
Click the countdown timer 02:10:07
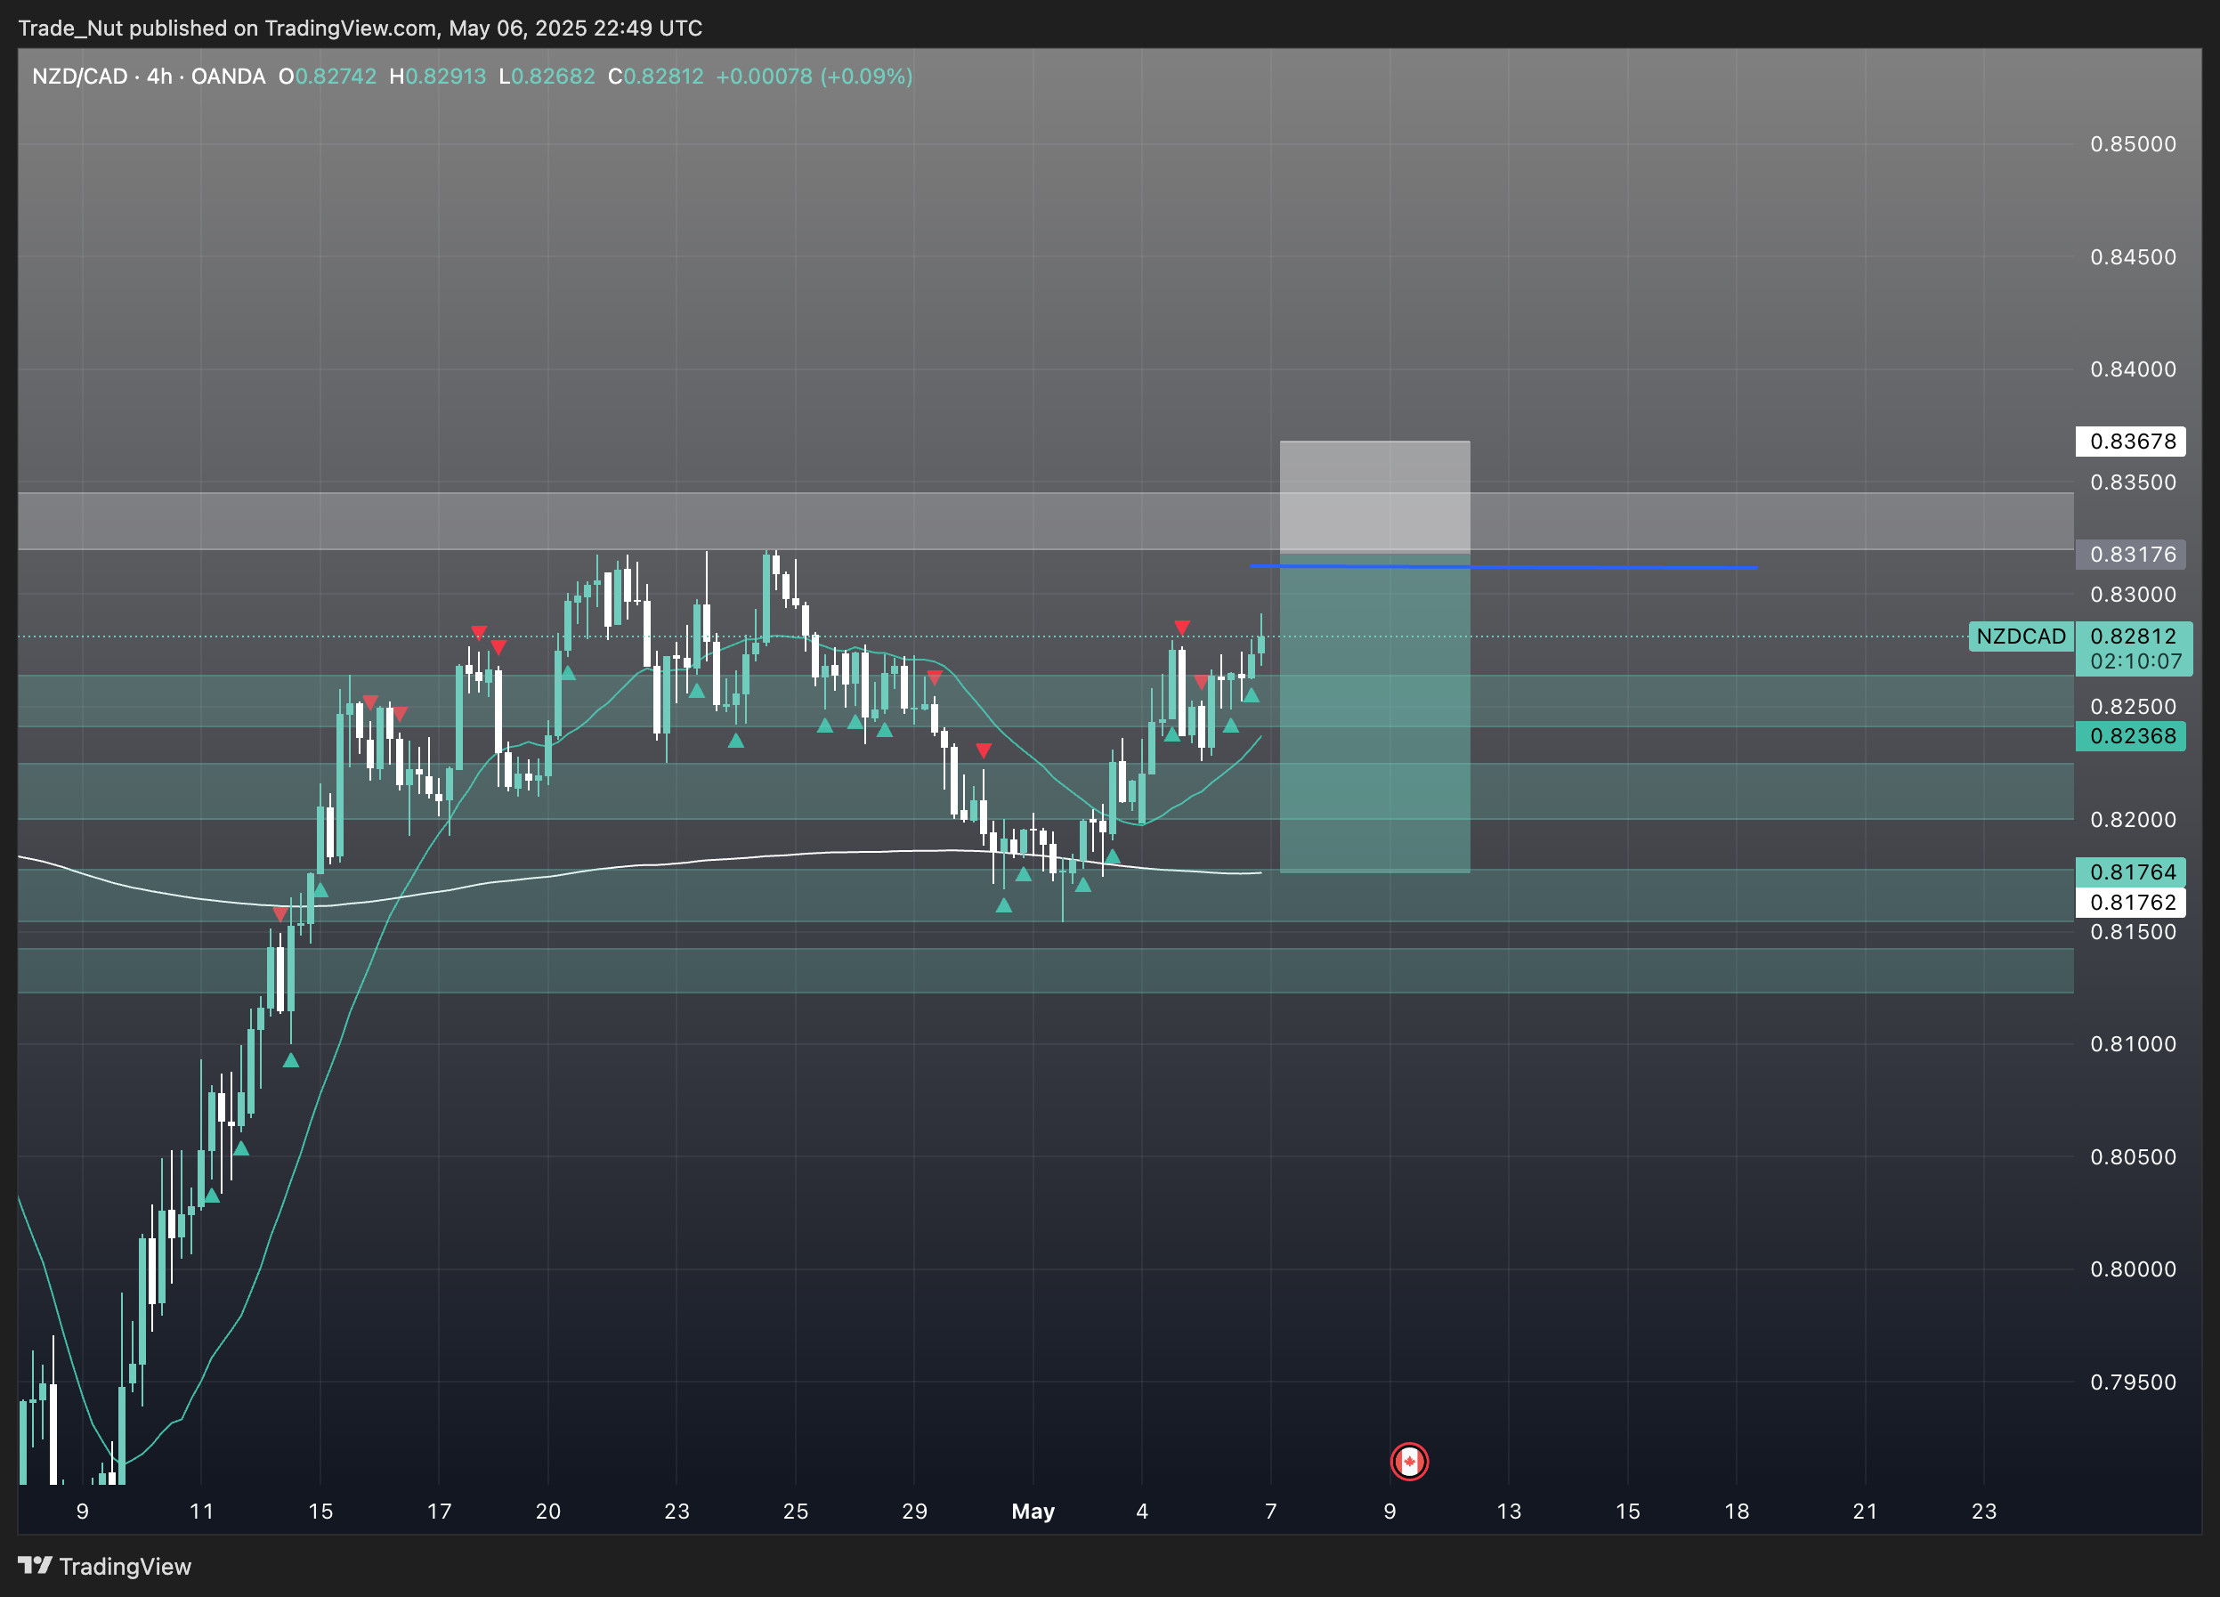(2135, 662)
